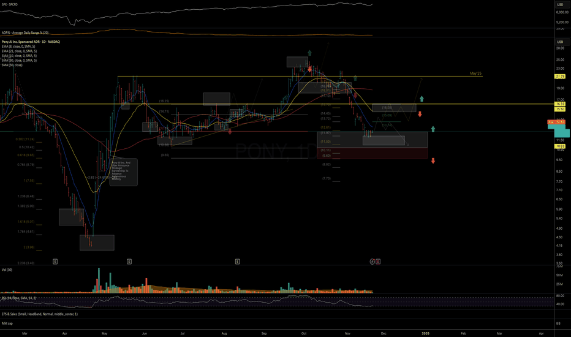Click the late-March earnings E marker
The image size is (571, 337).
click(x=55, y=261)
